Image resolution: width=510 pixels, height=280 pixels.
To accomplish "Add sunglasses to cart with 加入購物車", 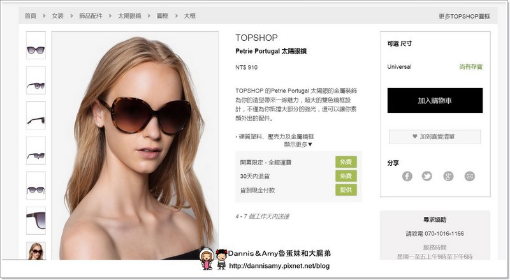I will (x=435, y=100).
